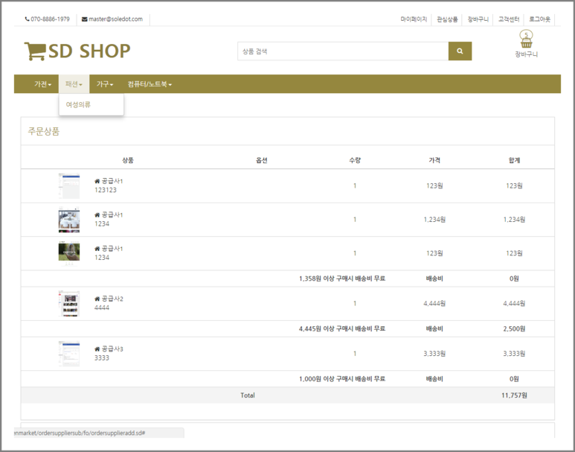Select 여성의류 from the 패션 menu
Viewport: 575px width, 452px height.
pos(78,105)
